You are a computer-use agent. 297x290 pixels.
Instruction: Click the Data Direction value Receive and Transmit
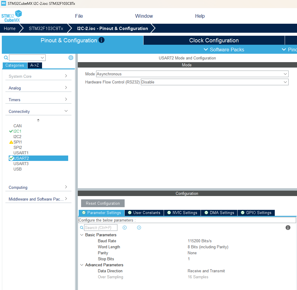206,271
